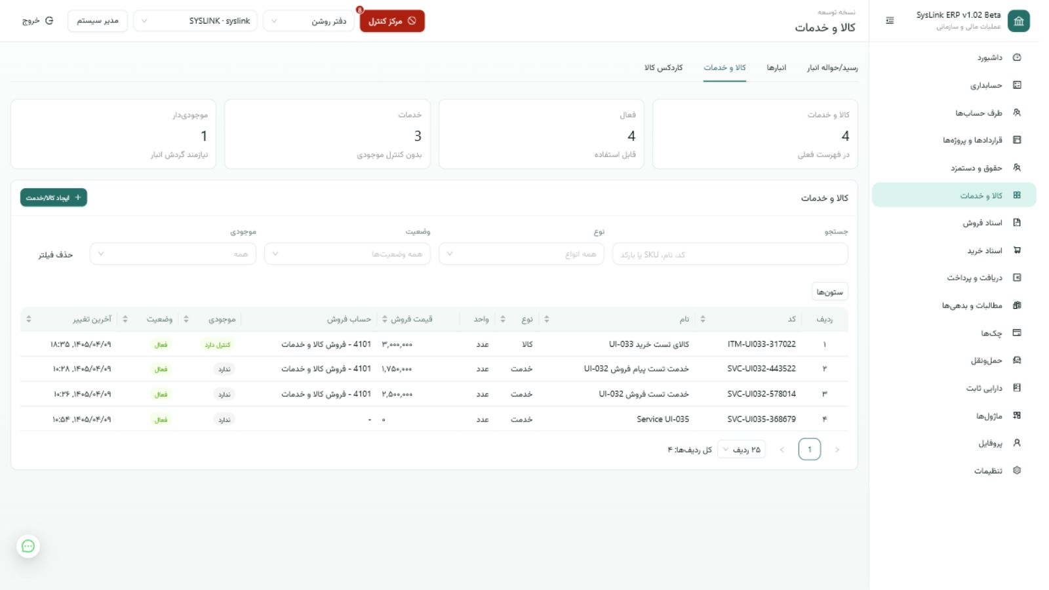Open the دفتر روشن ledger dropdown
The image size is (1049, 590).
(x=309, y=21)
